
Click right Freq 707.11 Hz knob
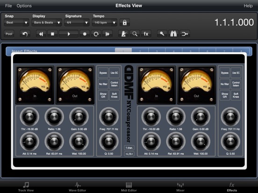coord(230,117)
